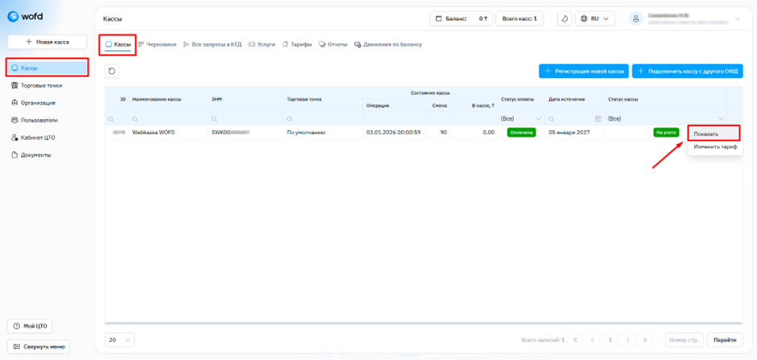Click the Наименование кассы column header
The image size is (757, 360).
coord(157,99)
